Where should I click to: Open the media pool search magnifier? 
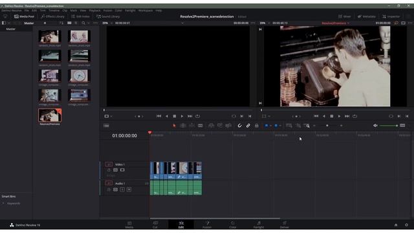point(83,23)
